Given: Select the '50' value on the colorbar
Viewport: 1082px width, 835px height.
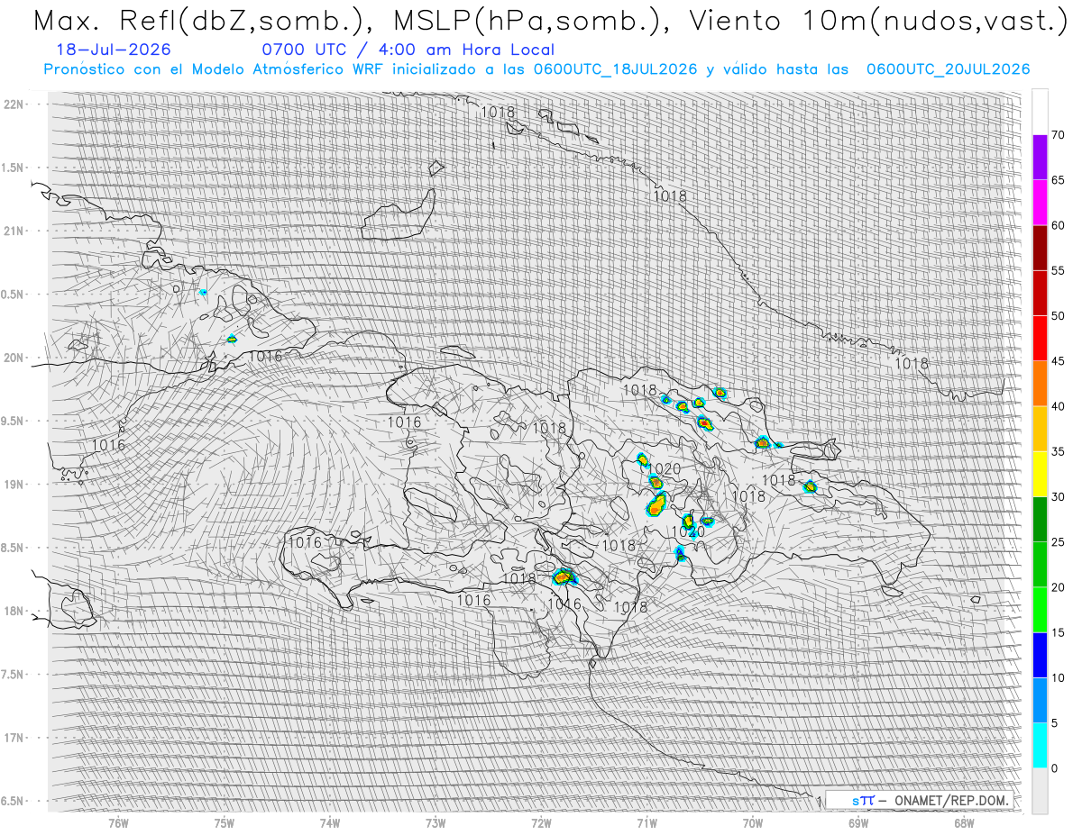Looking at the screenshot, I should point(1058,316).
